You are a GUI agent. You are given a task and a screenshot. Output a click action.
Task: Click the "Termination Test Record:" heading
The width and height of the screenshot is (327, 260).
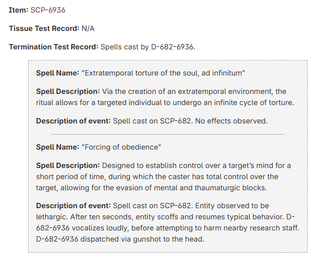53,47
